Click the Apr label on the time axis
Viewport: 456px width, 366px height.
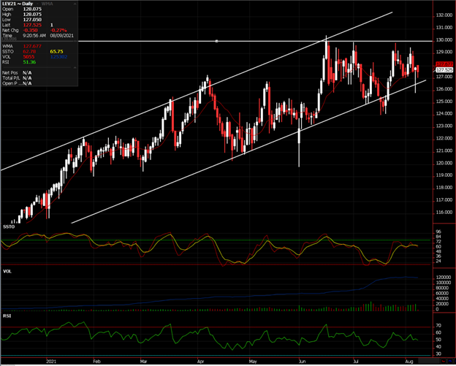point(201,360)
